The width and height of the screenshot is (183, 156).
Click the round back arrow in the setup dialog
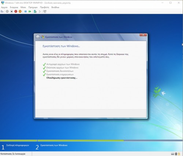(38, 37)
